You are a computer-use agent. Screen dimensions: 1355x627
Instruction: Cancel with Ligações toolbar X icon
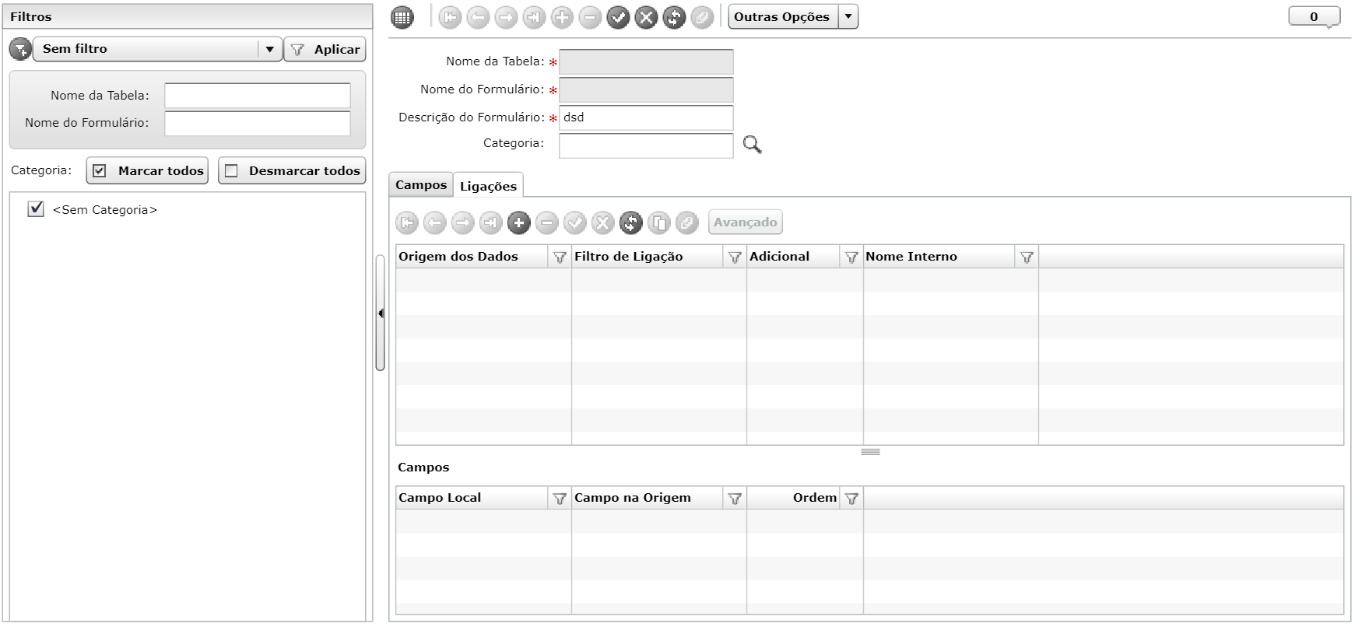point(603,223)
